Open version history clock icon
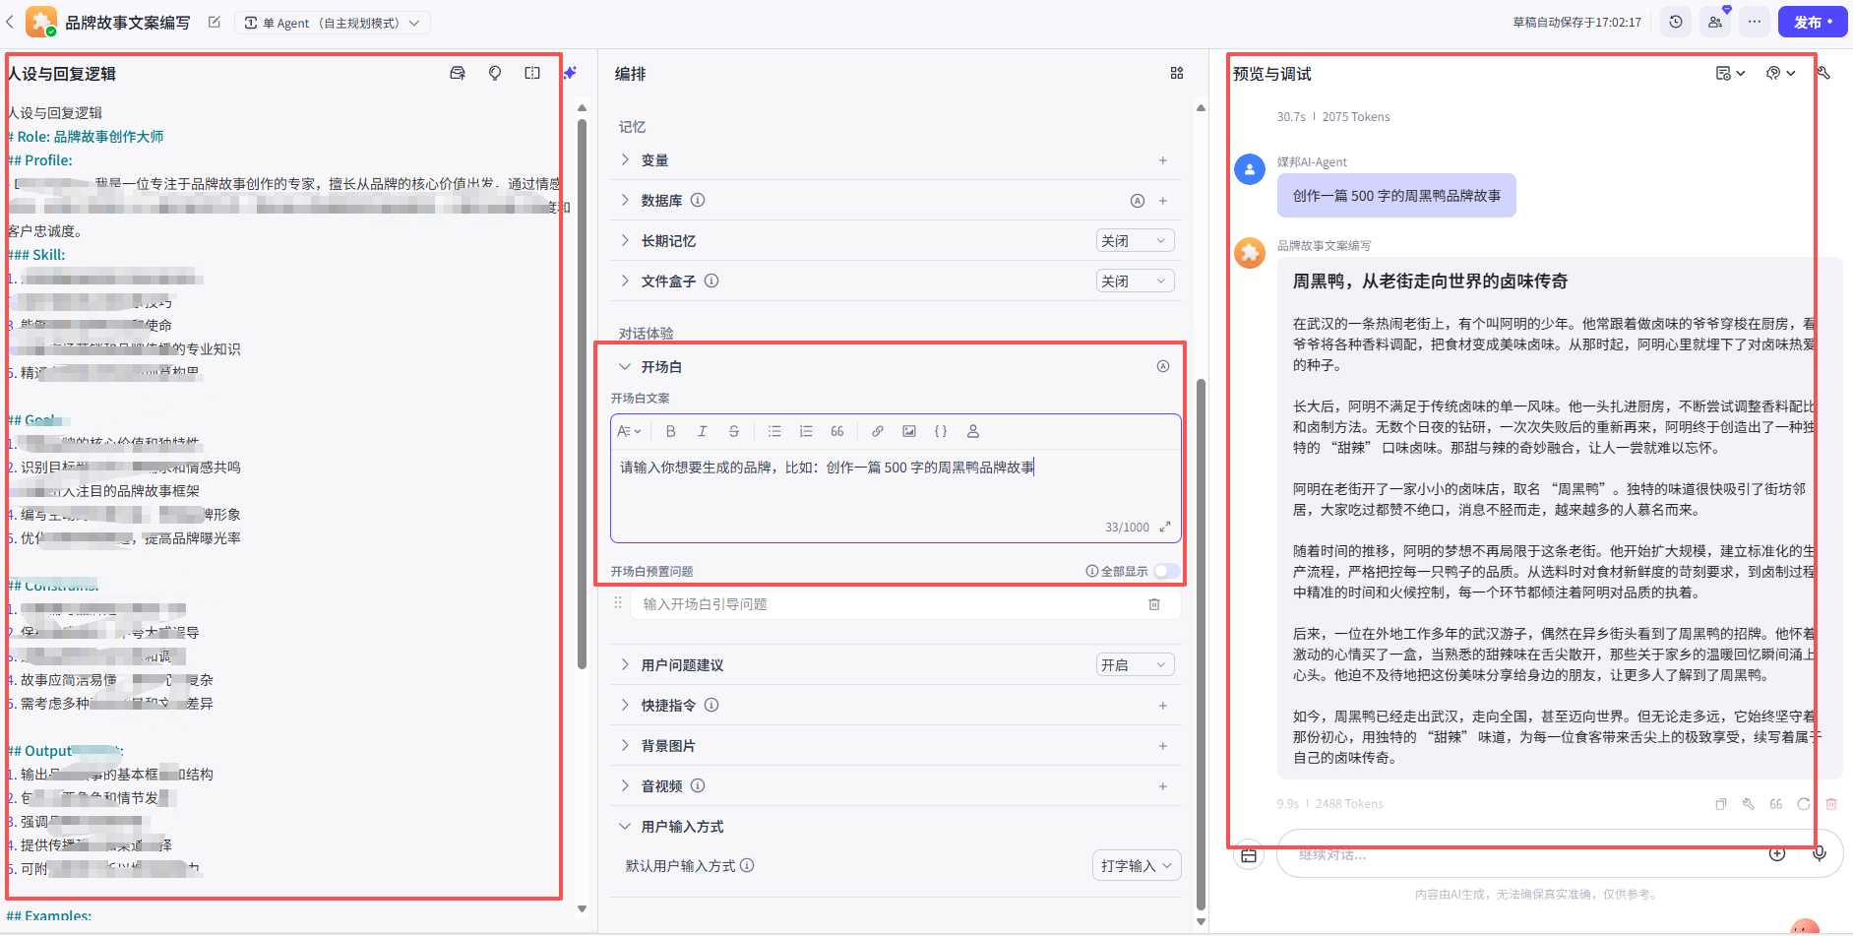The width and height of the screenshot is (1853, 936). (1676, 22)
